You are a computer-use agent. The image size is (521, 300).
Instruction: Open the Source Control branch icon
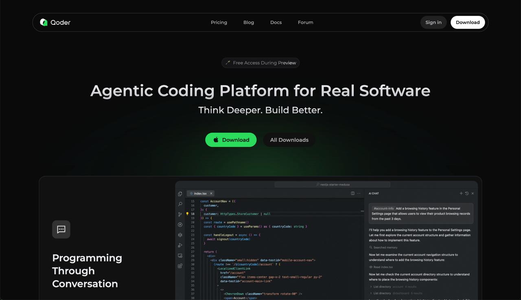click(180, 214)
